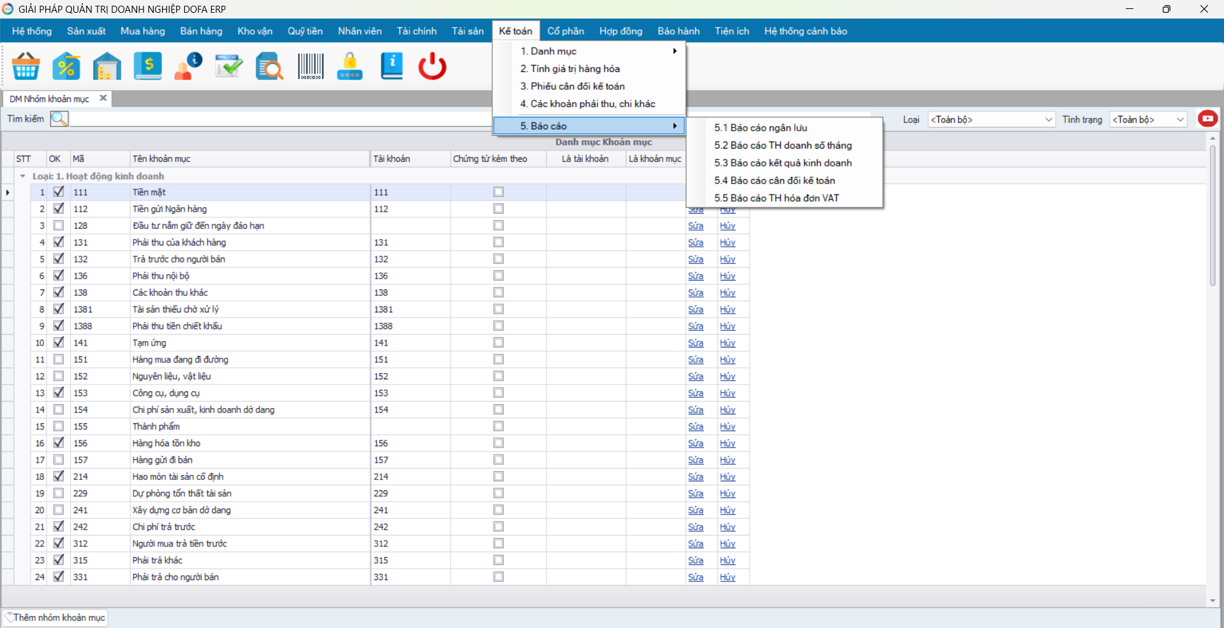Open the Loại dropdown filter

[x=991, y=119]
